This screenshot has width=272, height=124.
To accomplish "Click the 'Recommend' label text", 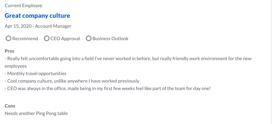I will pyautogui.click(x=25, y=39).
